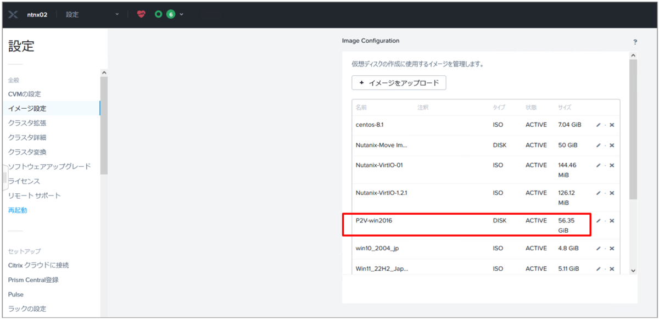Click the 7.04 GiB size value
The image size is (659, 319).
pos(569,125)
